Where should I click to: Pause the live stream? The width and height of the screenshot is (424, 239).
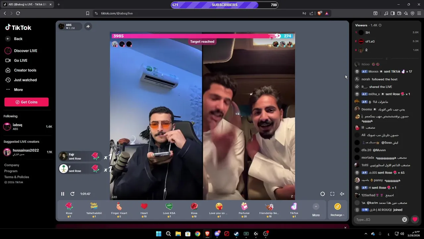tap(63, 194)
